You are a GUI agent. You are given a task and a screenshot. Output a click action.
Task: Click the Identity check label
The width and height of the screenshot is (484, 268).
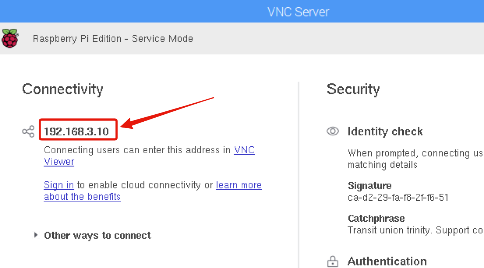(385, 131)
